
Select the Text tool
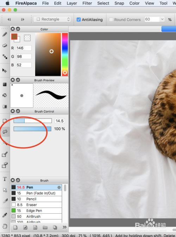pos(5,179)
